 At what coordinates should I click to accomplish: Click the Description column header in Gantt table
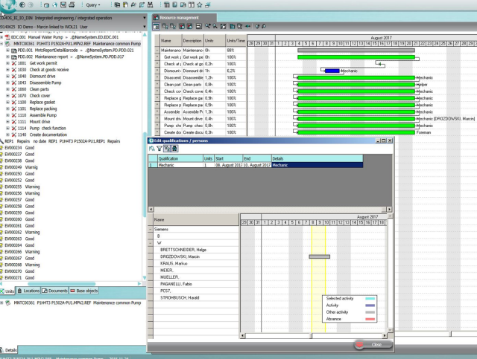click(x=192, y=41)
